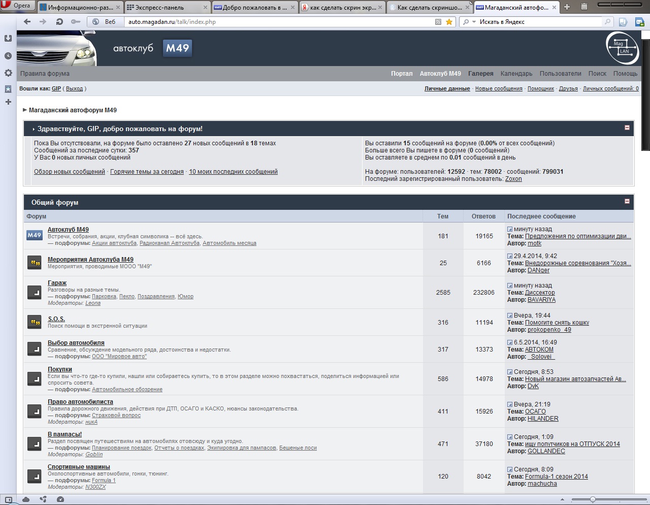Open the RSS feed icon in address bar

[x=438, y=22]
